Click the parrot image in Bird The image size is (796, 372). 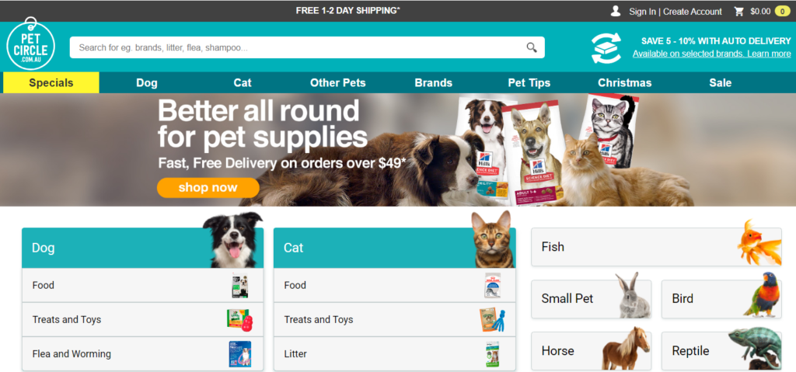[x=763, y=295]
